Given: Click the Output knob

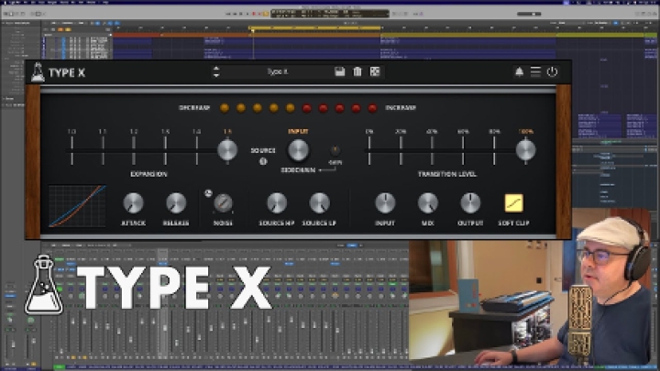Looking at the screenshot, I should (470, 203).
